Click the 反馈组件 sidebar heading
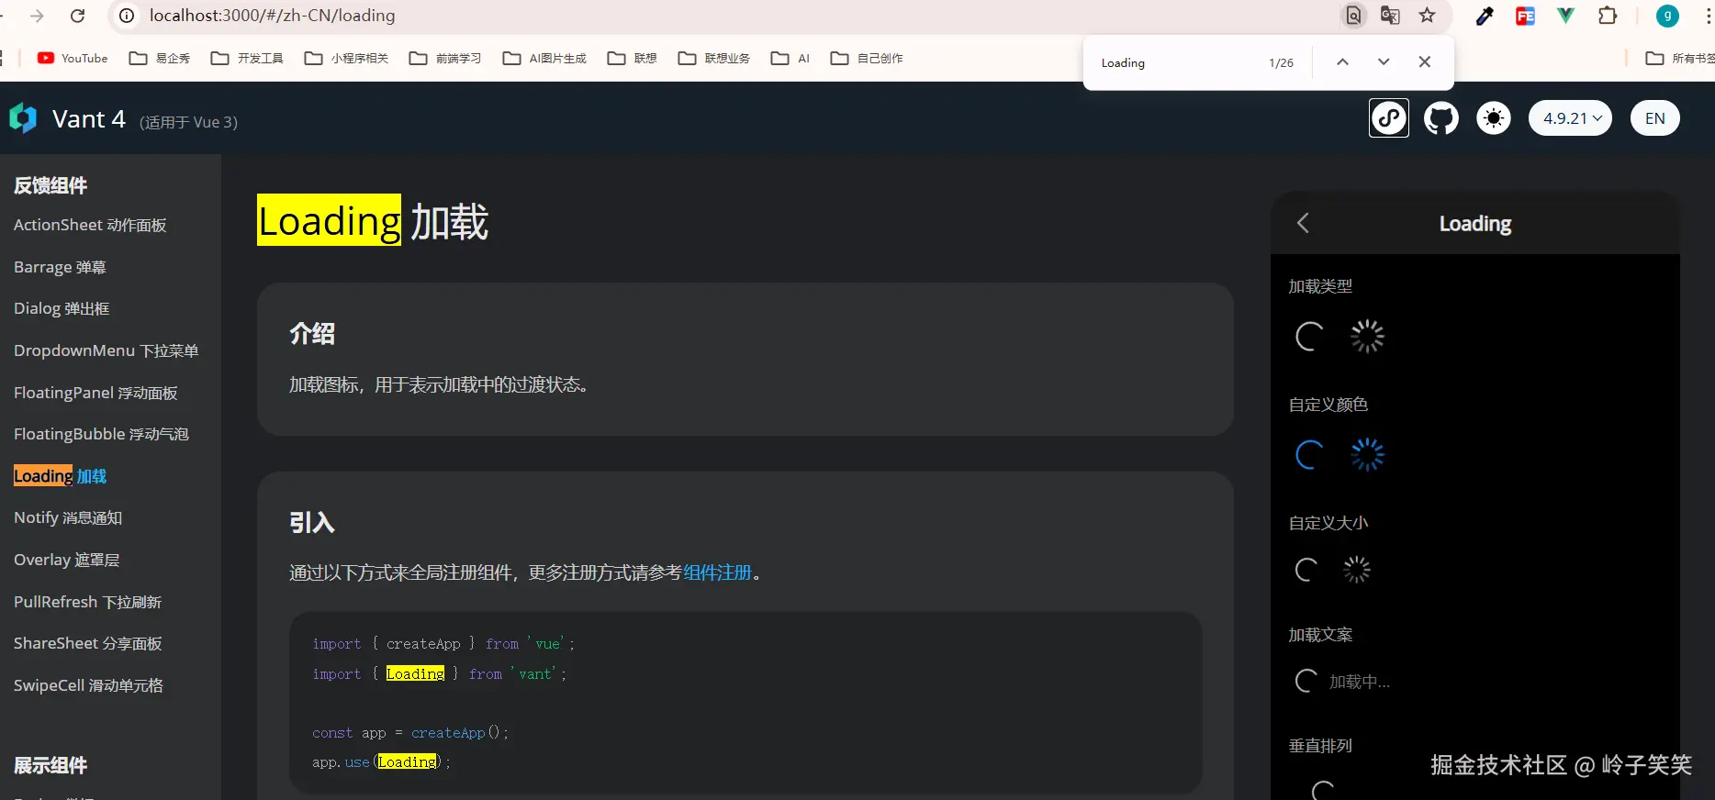 point(50,185)
